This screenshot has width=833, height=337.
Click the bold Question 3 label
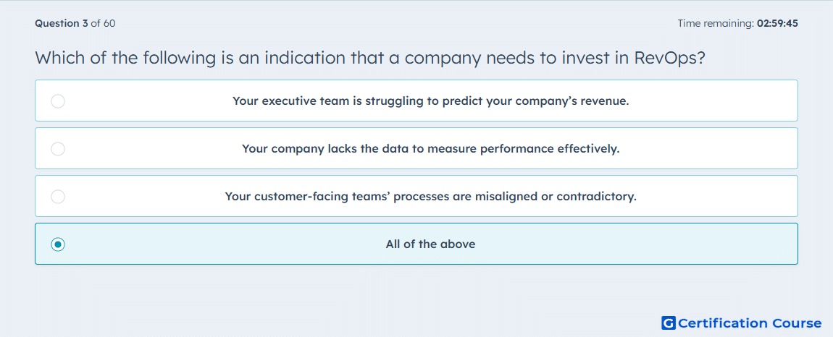click(62, 23)
